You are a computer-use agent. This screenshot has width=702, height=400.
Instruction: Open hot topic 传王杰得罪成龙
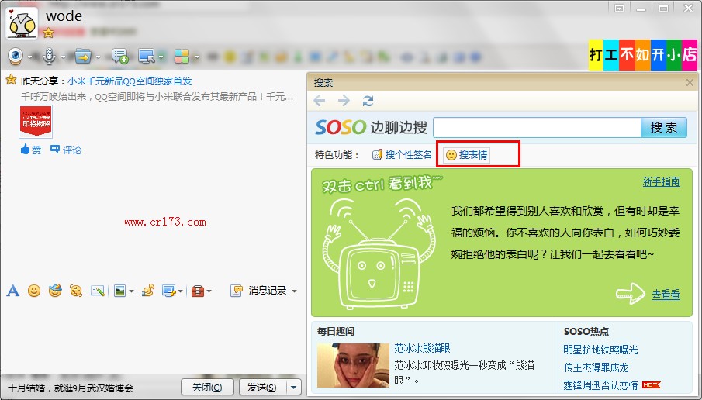596,367
